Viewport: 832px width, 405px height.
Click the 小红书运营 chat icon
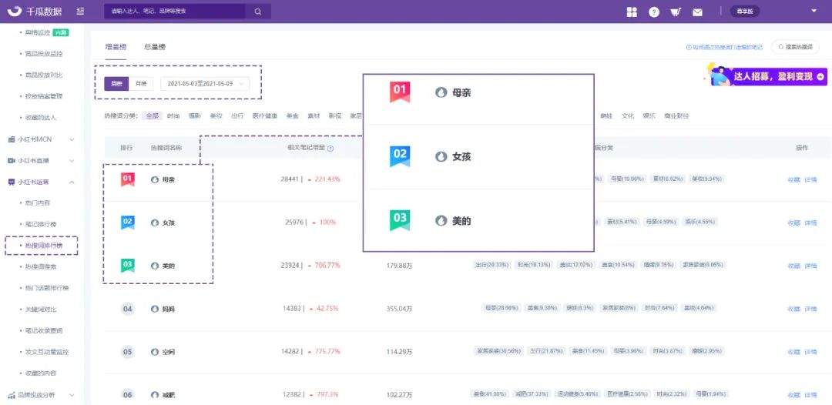11,182
